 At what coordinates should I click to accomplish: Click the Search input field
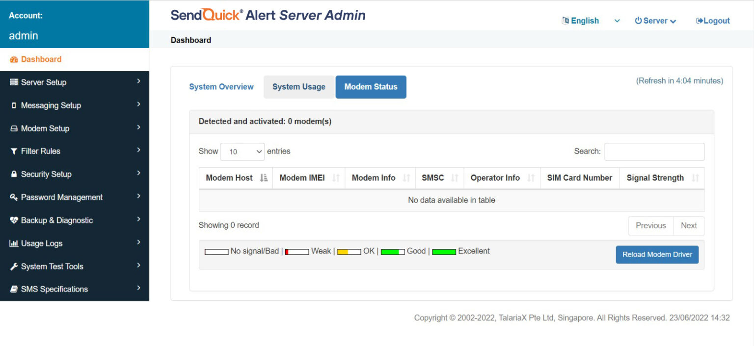tap(654, 152)
